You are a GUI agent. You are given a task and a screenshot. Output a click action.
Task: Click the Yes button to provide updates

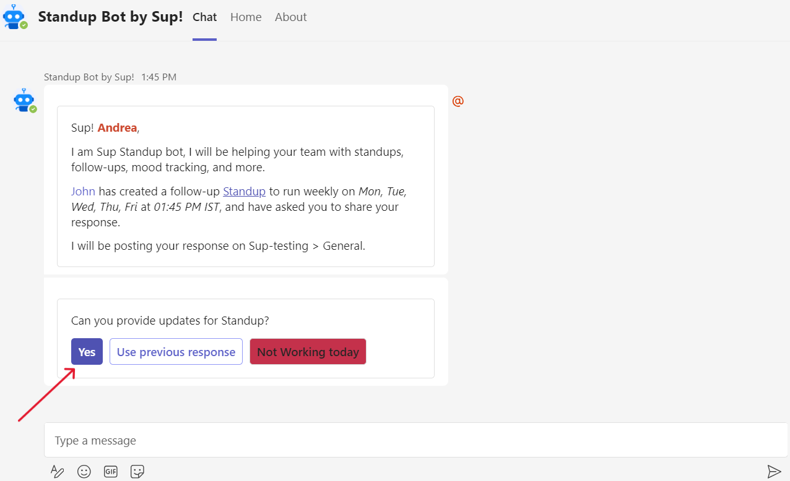[87, 351]
